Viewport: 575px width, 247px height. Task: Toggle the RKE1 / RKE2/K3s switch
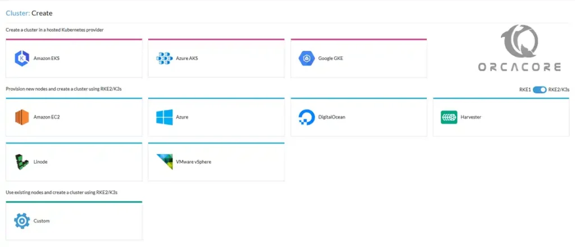pyautogui.click(x=540, y=90)
